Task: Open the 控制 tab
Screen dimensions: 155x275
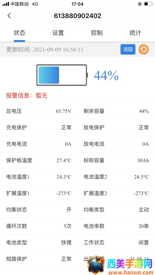Action: (97, 33)
